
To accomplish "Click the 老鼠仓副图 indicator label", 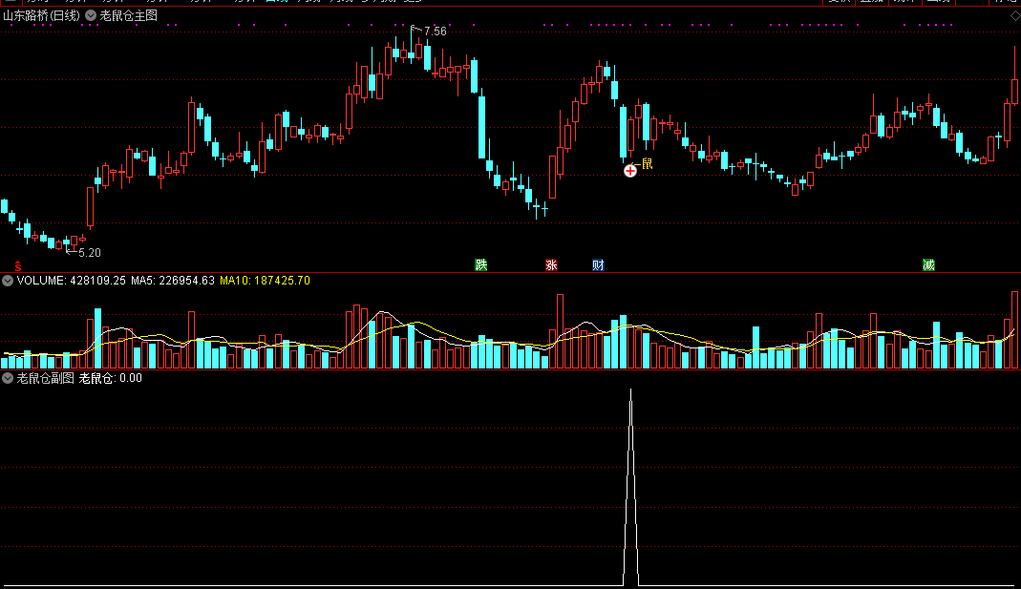I will [x=45, y=378].
